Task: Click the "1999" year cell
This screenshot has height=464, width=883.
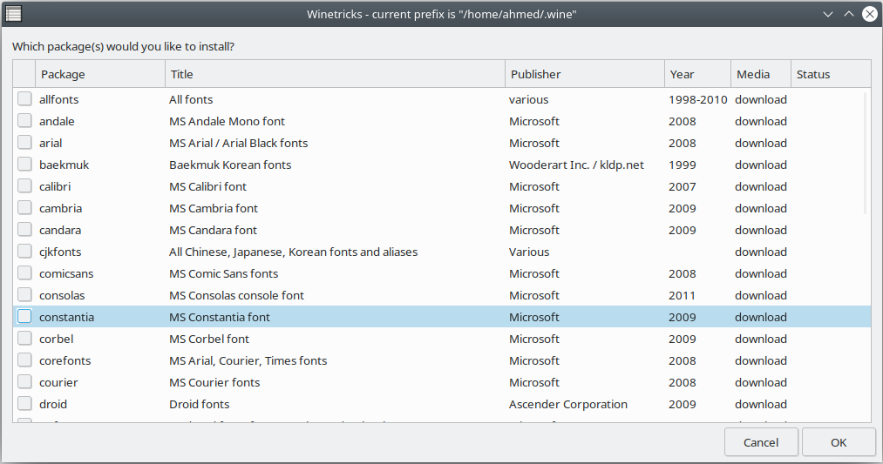Action: pos(682,165)
